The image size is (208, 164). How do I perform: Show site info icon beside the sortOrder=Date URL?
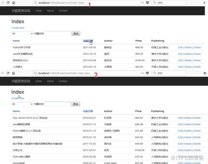pos(36,2)
